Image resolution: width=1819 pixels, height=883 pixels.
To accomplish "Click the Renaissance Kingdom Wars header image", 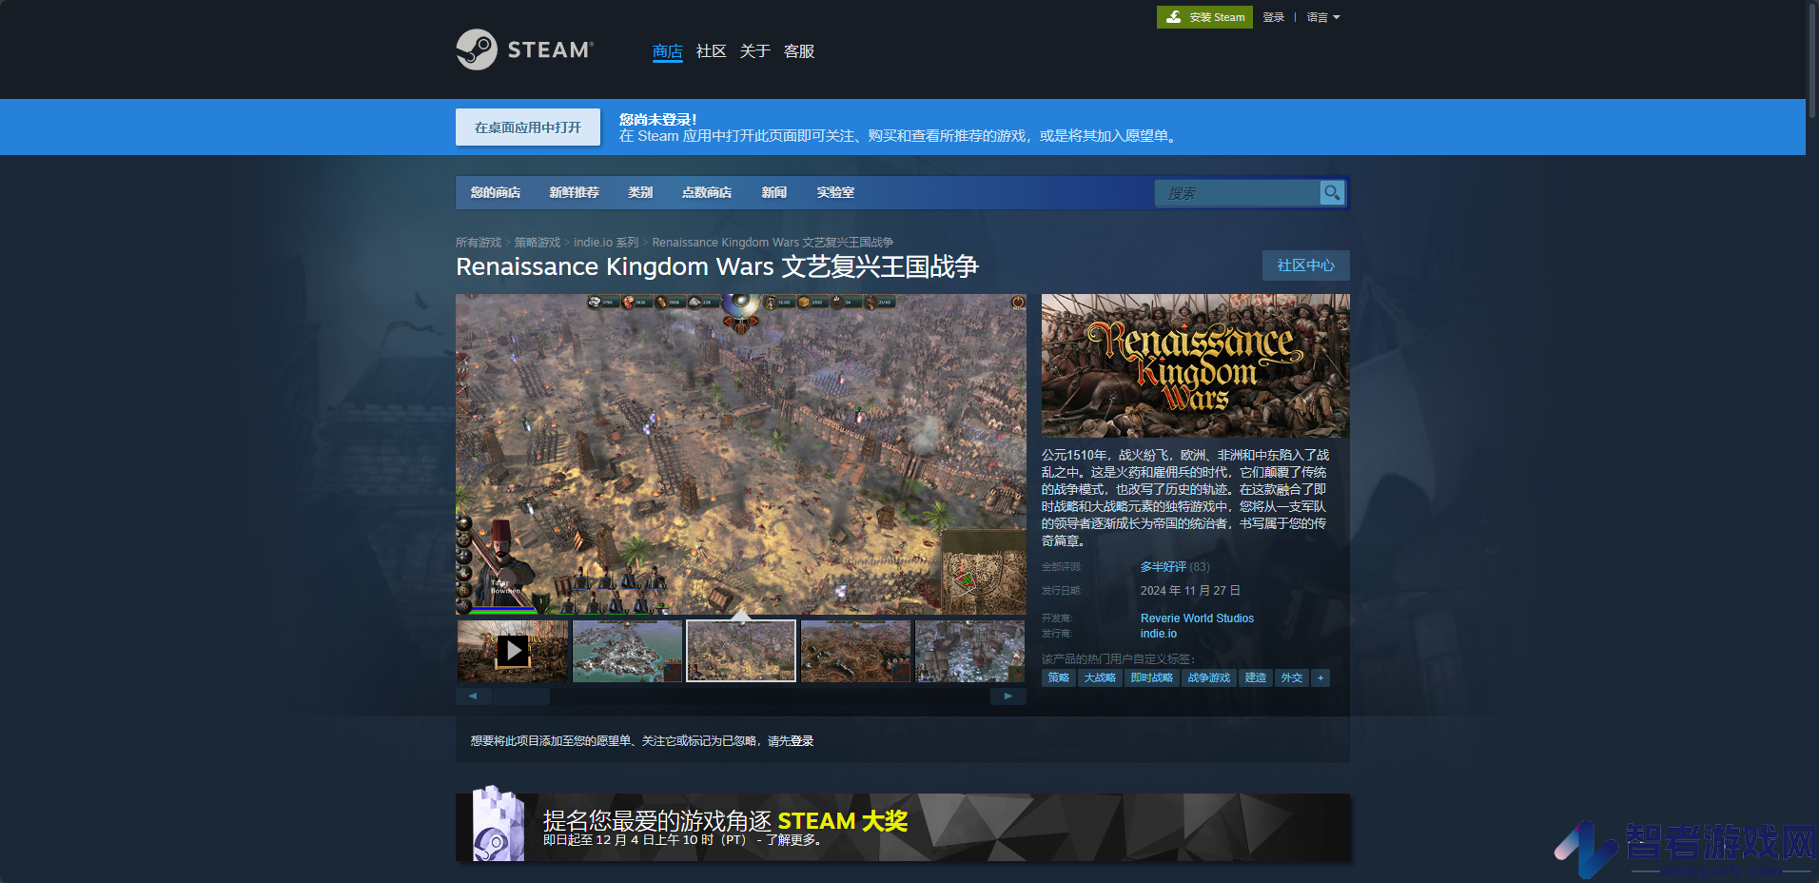I will point(1196,365).
